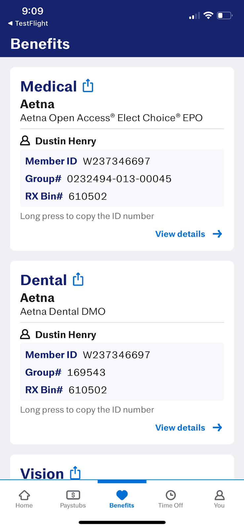
Task: Tap the 9:09 clock in status bar
Action: click(x=33, y=11)
